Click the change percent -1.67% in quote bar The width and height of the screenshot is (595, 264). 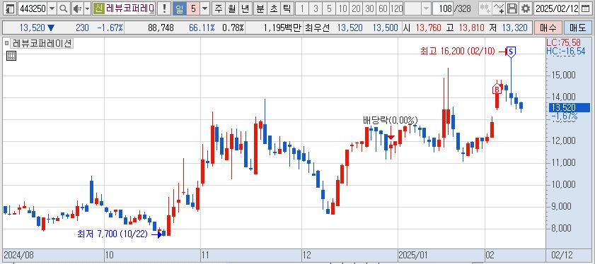pos(110,28)
